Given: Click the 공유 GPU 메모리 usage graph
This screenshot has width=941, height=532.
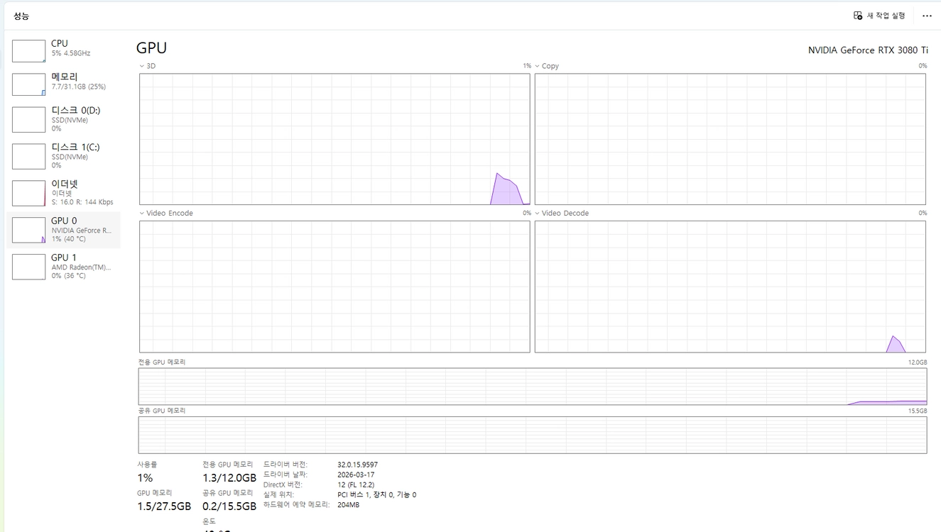Looking at the screenshot, I should coord(533,435).
